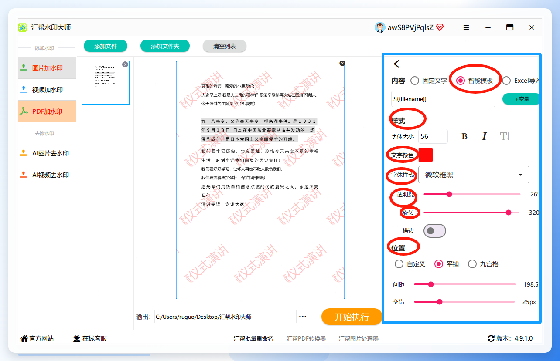Click the user avatar icon
The image size is (560, 361).
point(380,27)
